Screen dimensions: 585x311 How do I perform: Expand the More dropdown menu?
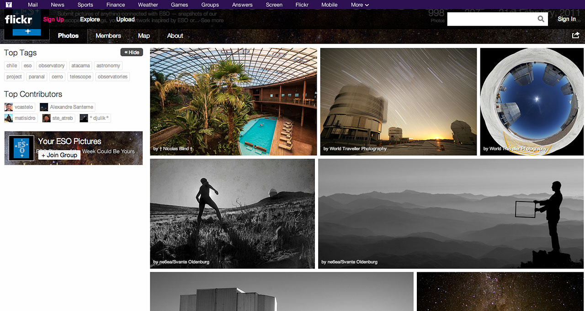coord(360,5)
